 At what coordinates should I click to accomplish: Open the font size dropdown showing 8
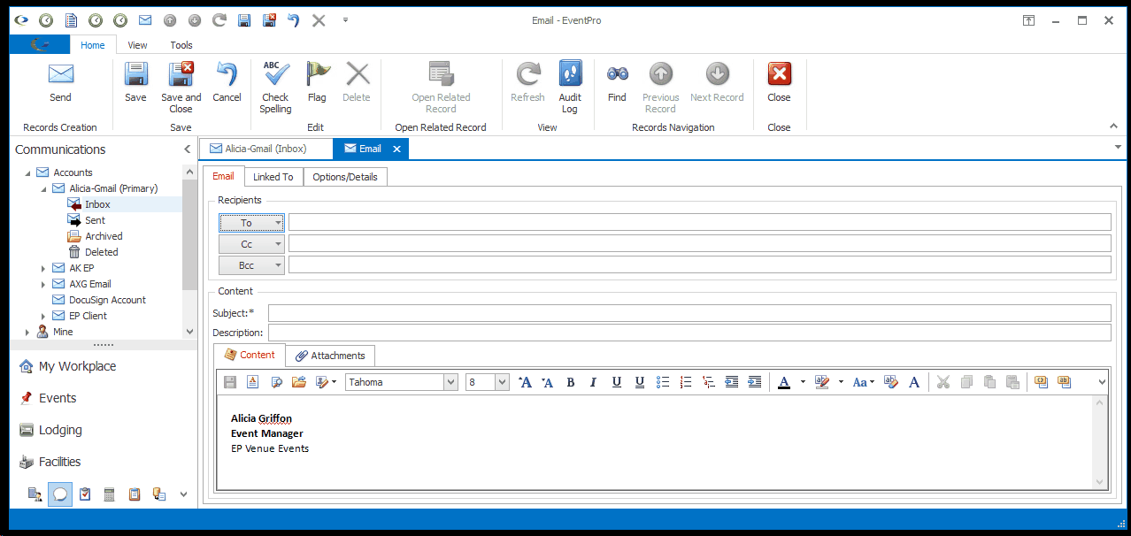tap(502, 382)
